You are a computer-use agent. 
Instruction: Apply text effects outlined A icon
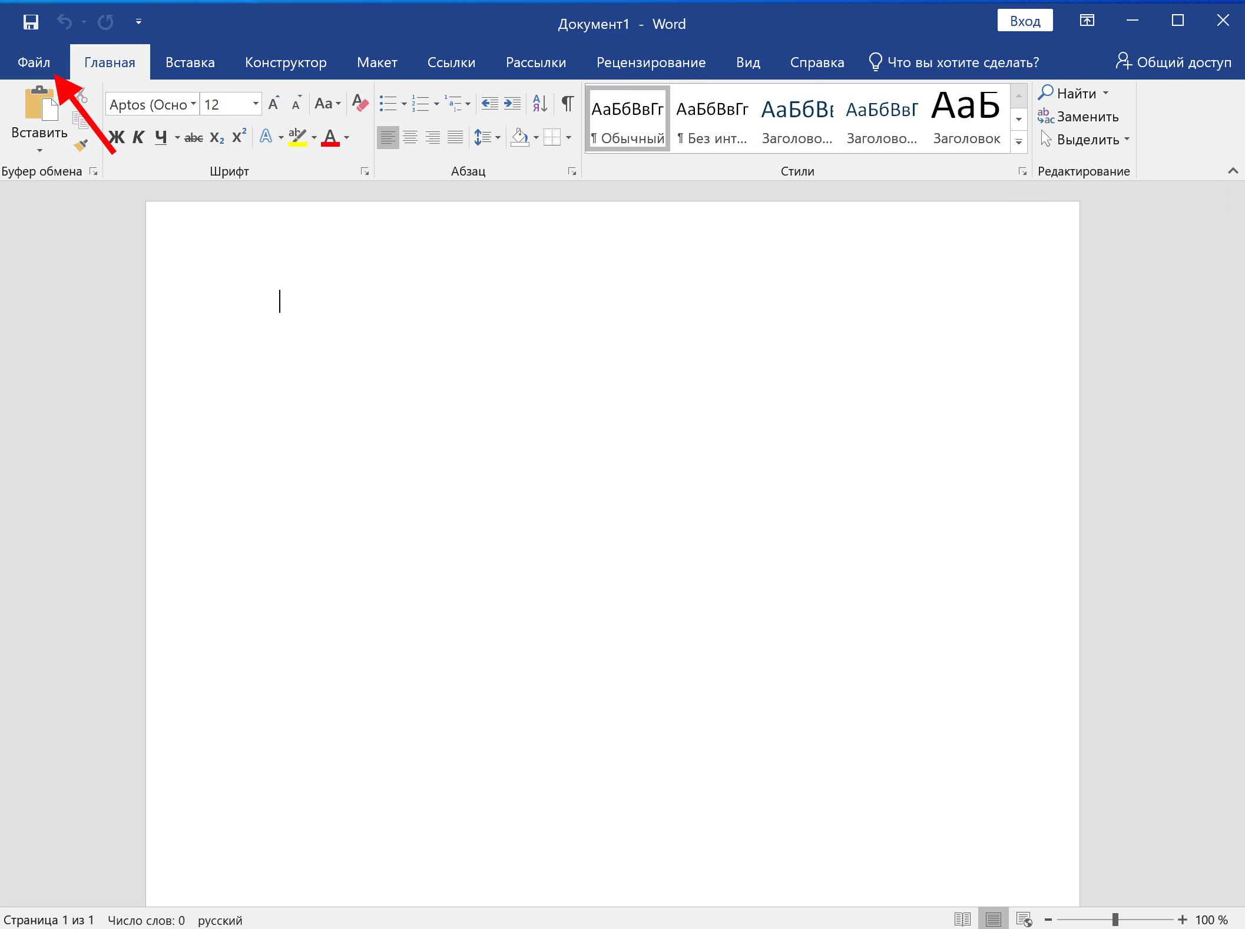click(x=266, y=137)
